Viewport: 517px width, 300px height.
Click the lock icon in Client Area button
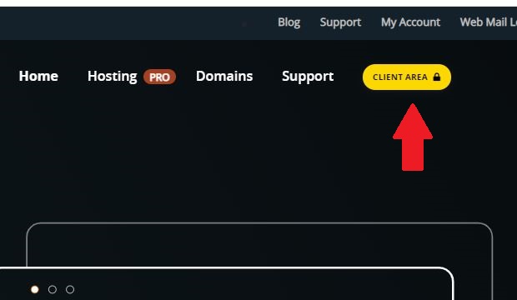437,77
